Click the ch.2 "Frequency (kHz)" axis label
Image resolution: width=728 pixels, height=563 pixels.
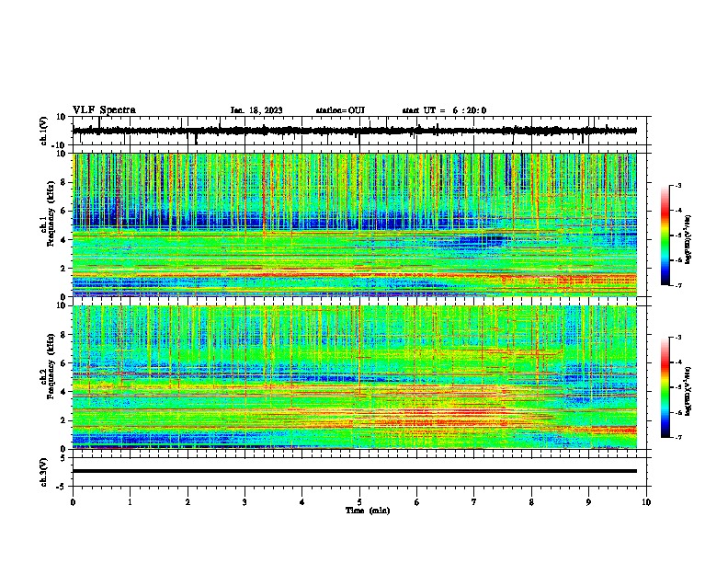(51, 366)
